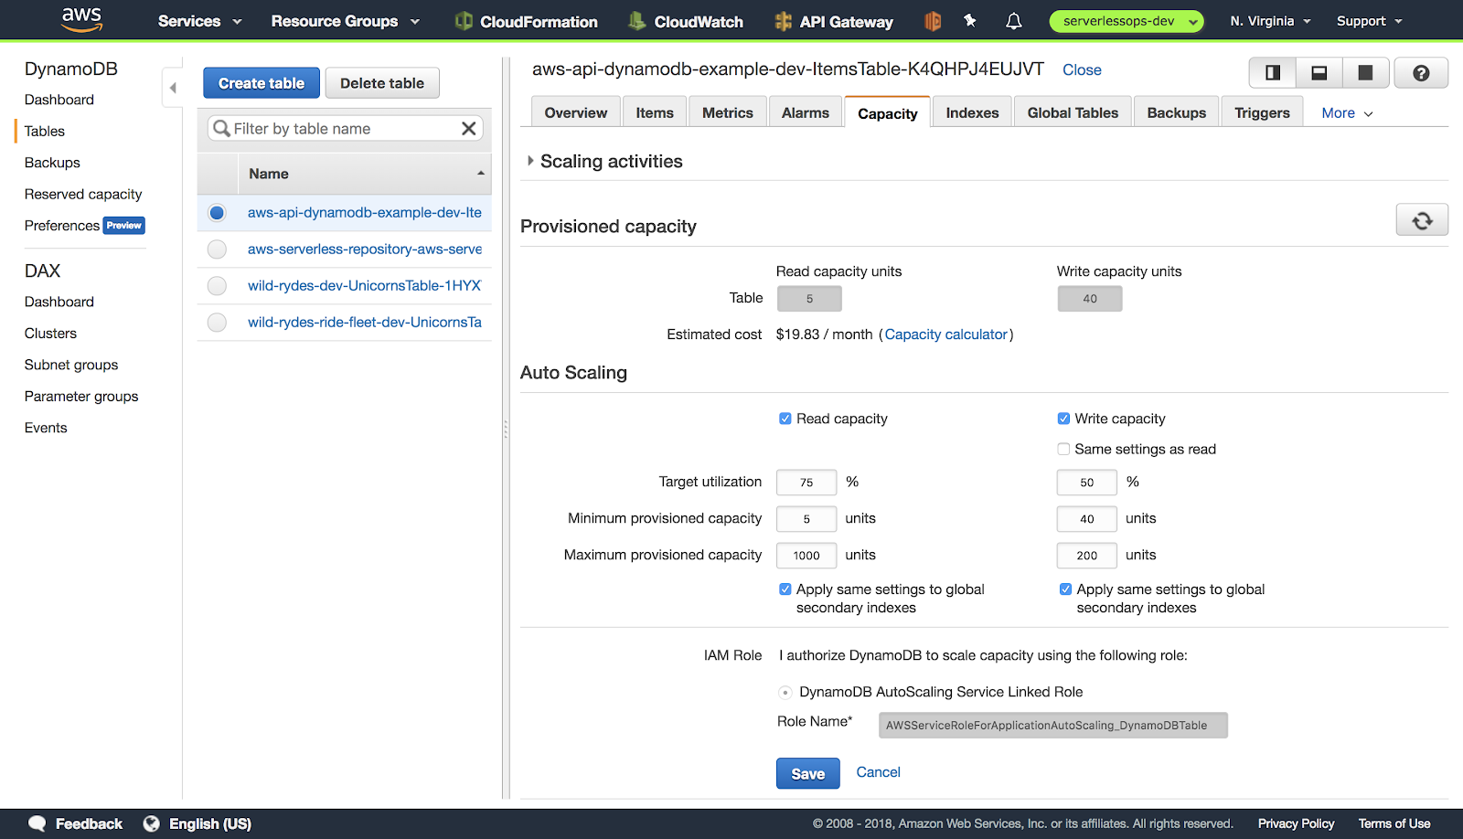Select the aws-api-dynamodb-example-dev table radio button
The height and width of the screenshot is (839, 1463).
pos(217,213)
